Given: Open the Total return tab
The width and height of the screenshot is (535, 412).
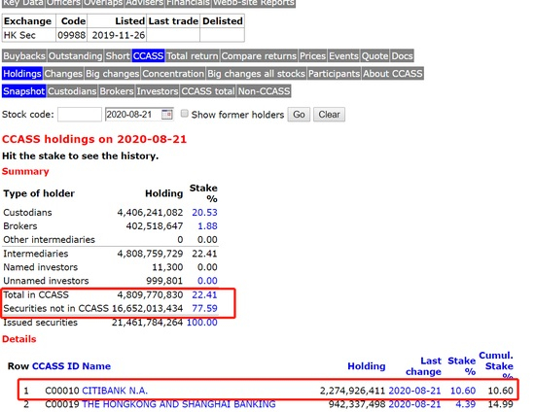Looking at the screenshot, I should [x=193, y=56].
